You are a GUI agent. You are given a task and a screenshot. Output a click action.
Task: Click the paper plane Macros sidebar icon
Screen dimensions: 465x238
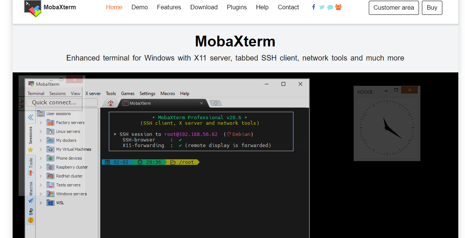(x=30, y=200)
